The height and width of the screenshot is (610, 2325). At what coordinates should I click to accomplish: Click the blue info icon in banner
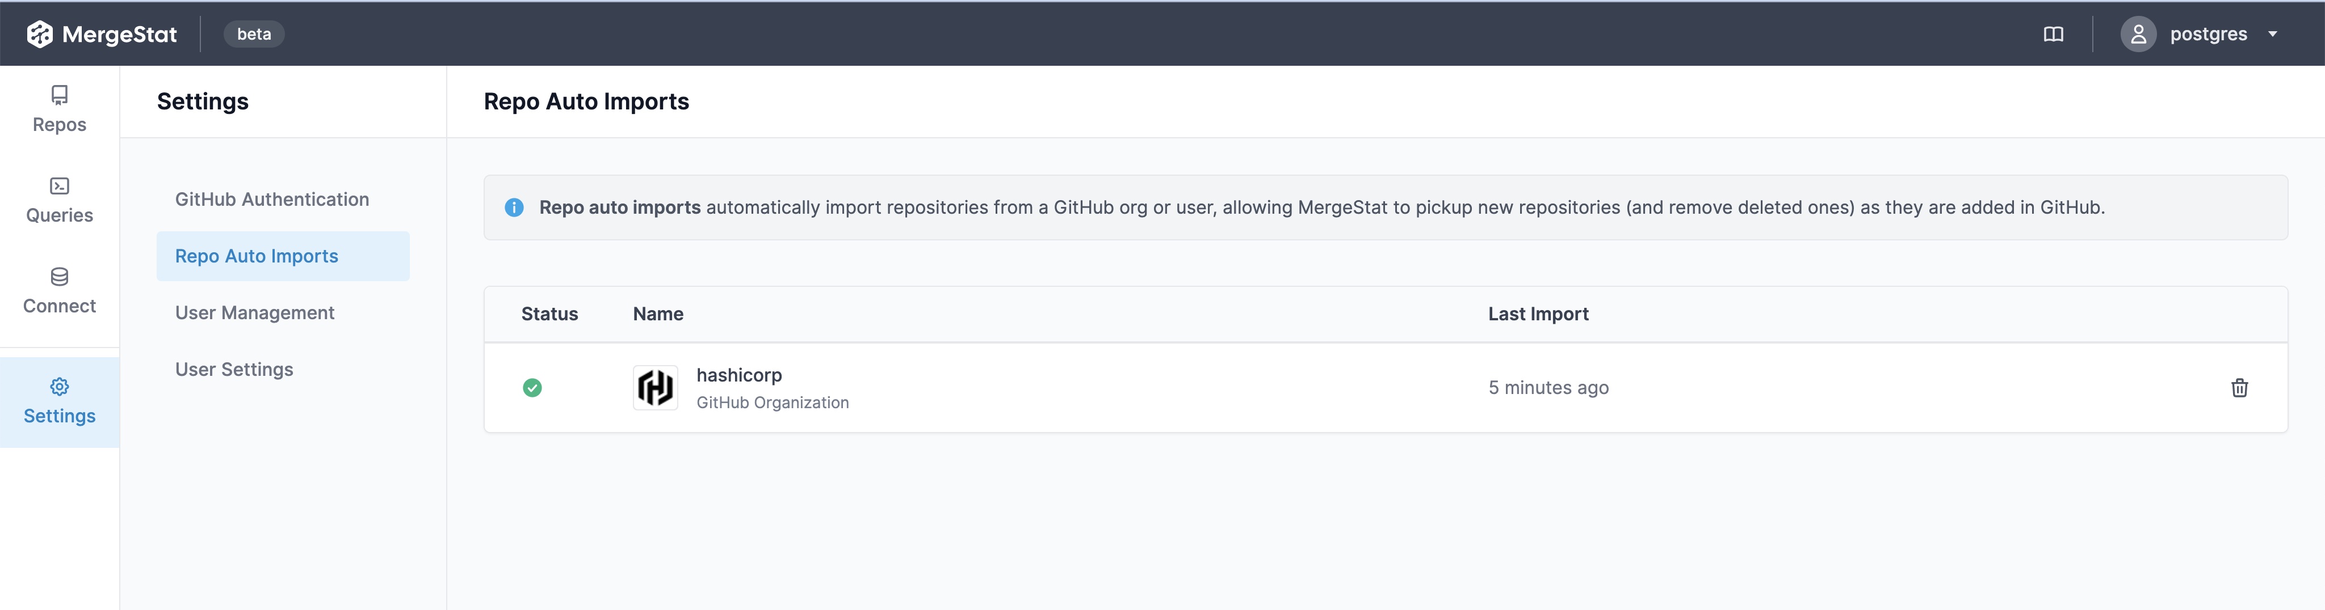514,207
